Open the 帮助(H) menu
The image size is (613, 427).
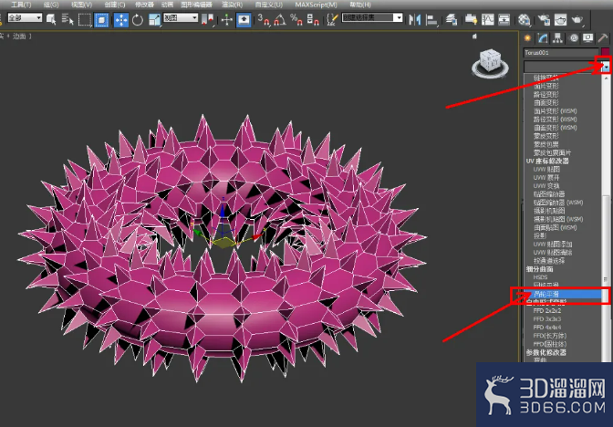tap(360, 5)
